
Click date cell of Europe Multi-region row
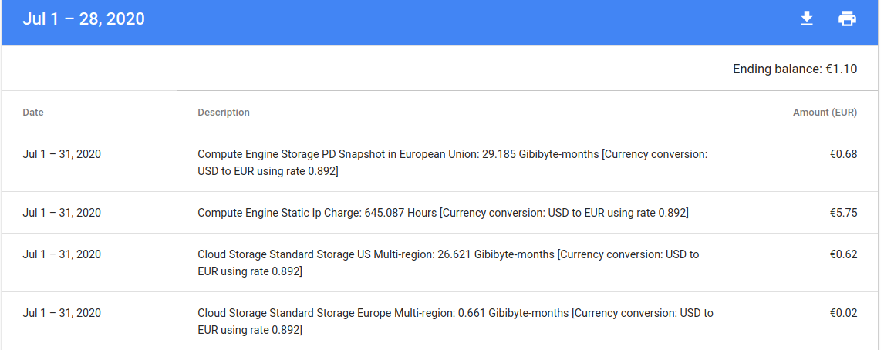coord(62,313)
